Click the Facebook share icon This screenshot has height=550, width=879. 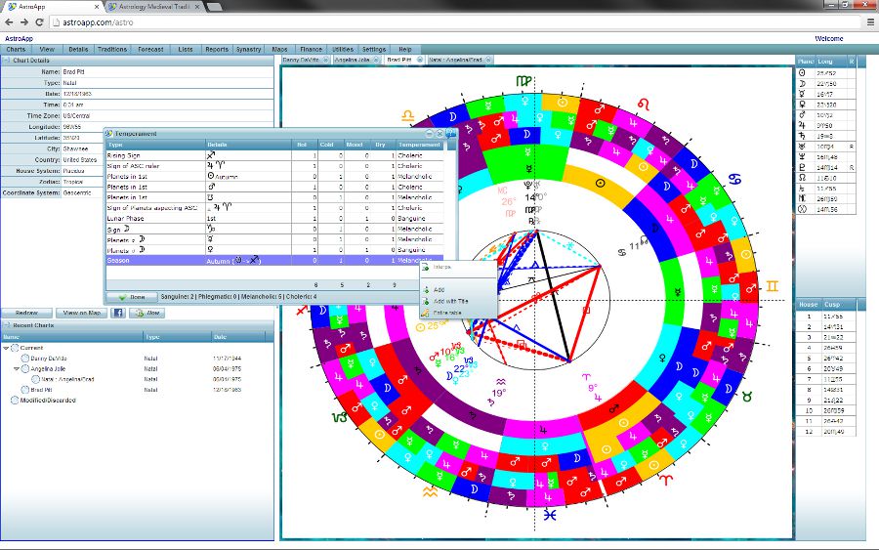tap(117, 313)
